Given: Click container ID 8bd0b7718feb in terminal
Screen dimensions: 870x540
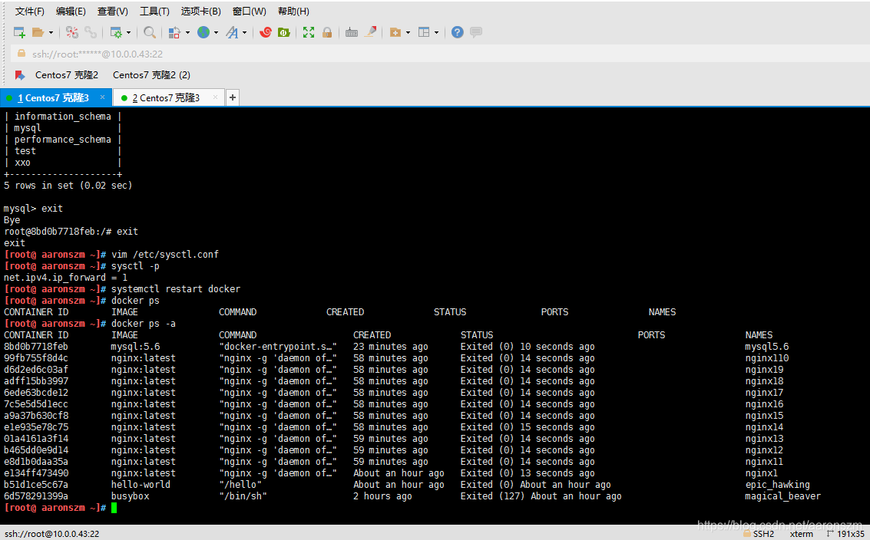Looking at the screenshot, I should [x=36, y=347].
